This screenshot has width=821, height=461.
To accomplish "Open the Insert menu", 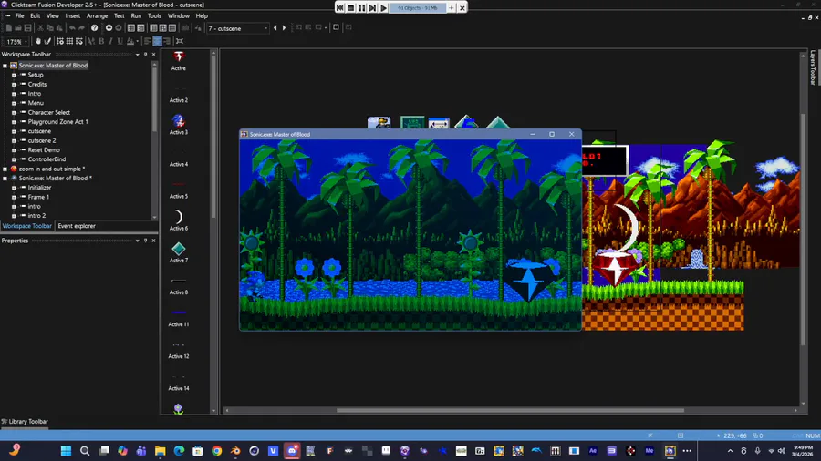I will click(x=73, y=16).
